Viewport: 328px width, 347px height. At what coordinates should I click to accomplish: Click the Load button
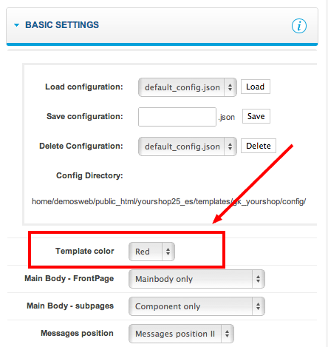[x=256, y=87]
